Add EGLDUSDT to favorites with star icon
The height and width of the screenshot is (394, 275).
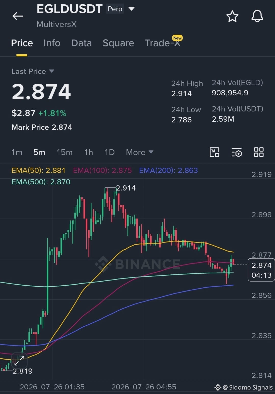[232, 16]
